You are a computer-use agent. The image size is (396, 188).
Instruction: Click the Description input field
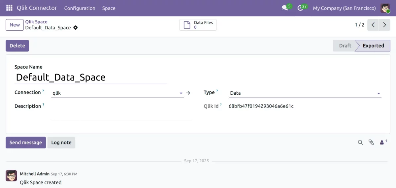(121, 112)
